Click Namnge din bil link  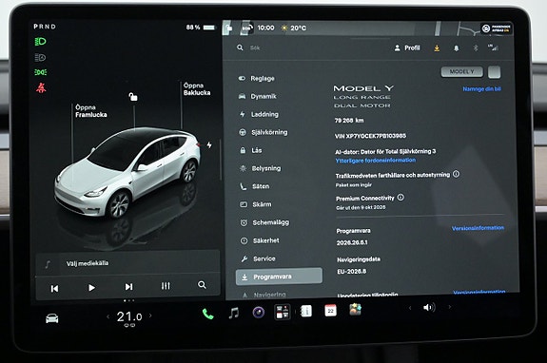481,89
